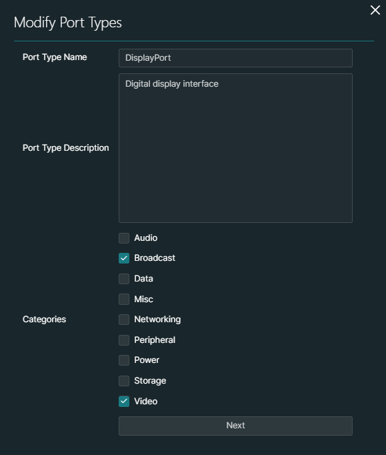Uncheck the Broadcast category checkbox

point(124,258)
